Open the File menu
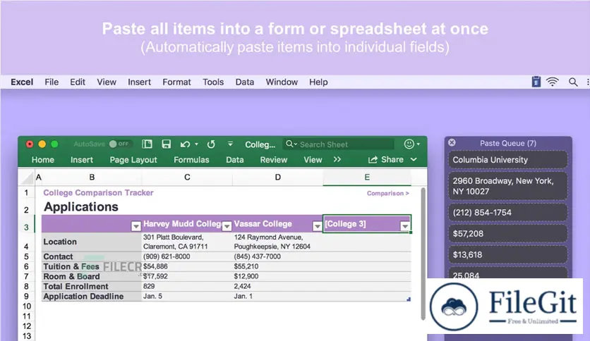 coord(52,82)
